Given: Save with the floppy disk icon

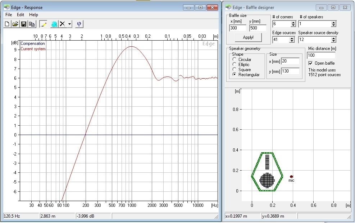Looking at the screenshot, I should (24, 24).
